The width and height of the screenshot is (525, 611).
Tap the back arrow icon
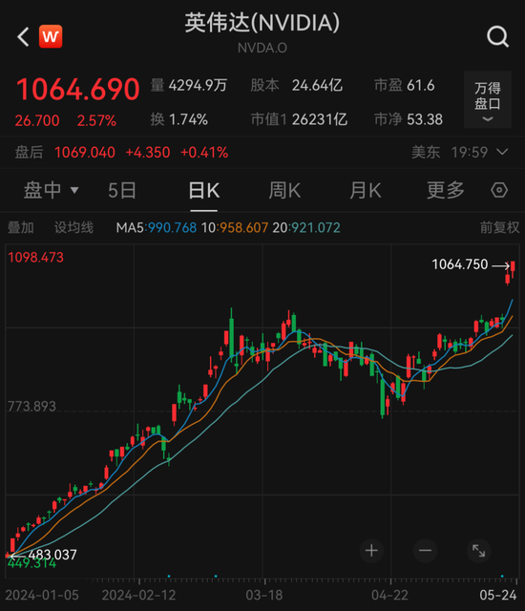pyautogui.click(x=23, y=37)
